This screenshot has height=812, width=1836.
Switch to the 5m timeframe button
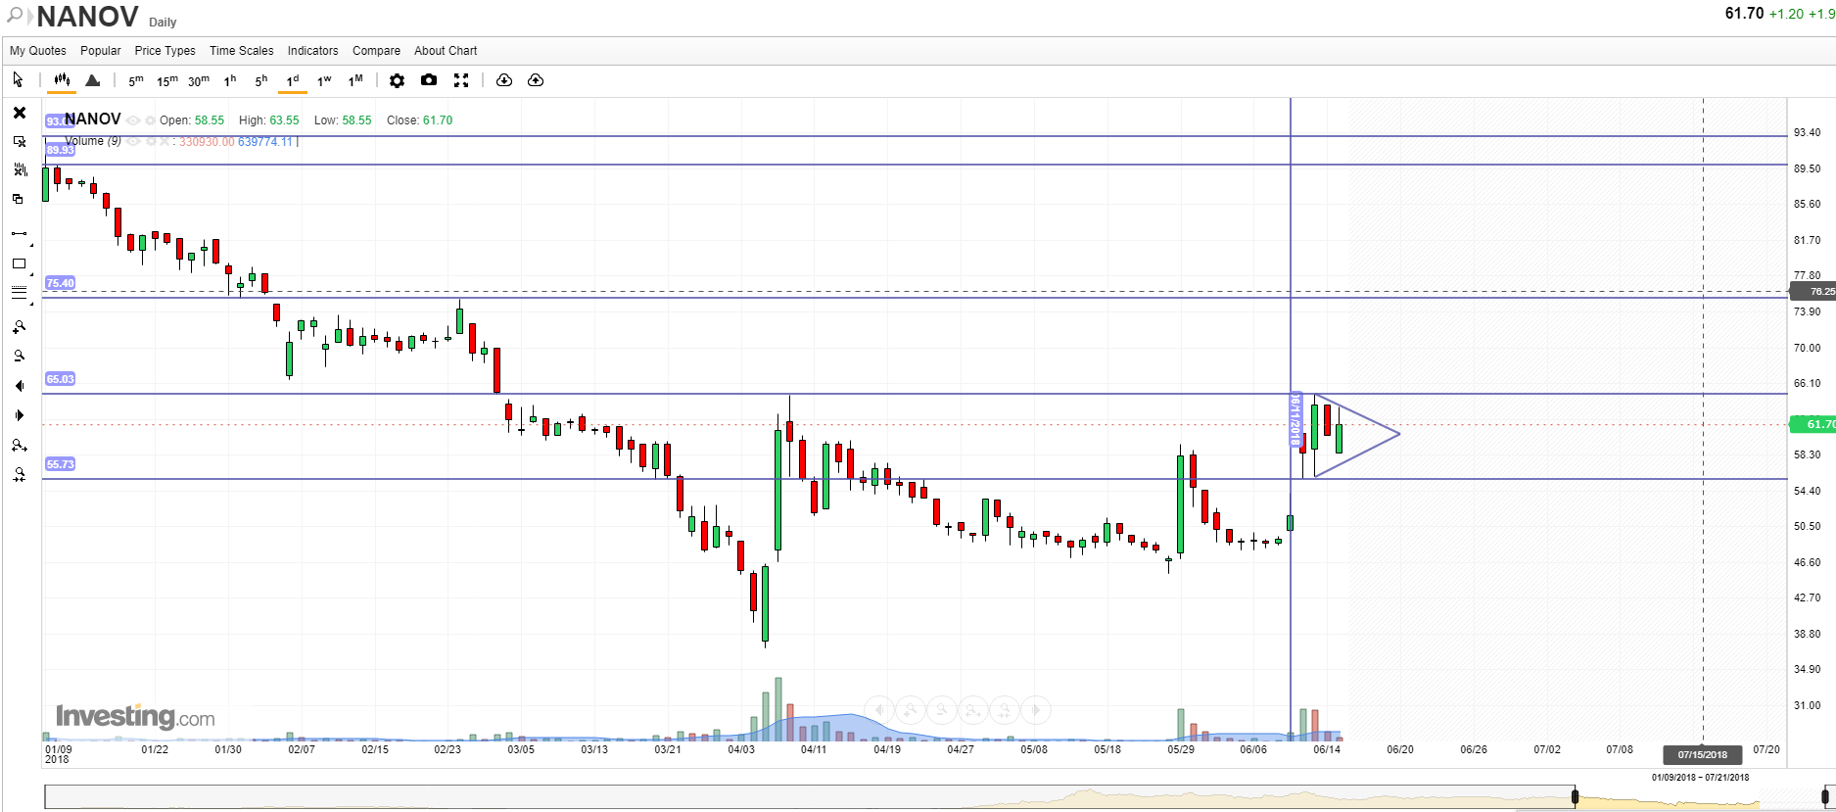[x=135, y=80]
